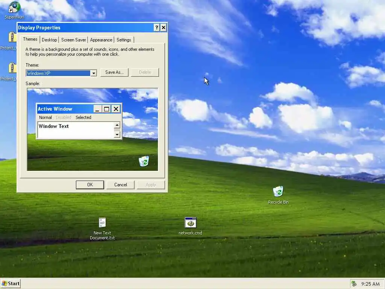385x289 pixels.
Task: Select the New Text Document.txt icon
Action: pos(102,228)
